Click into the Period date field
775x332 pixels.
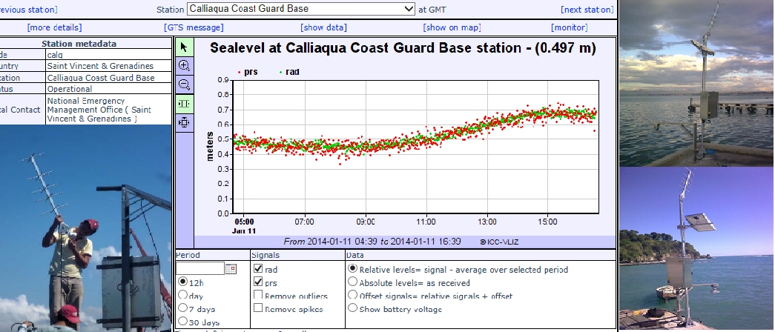[x=199, y=268]
